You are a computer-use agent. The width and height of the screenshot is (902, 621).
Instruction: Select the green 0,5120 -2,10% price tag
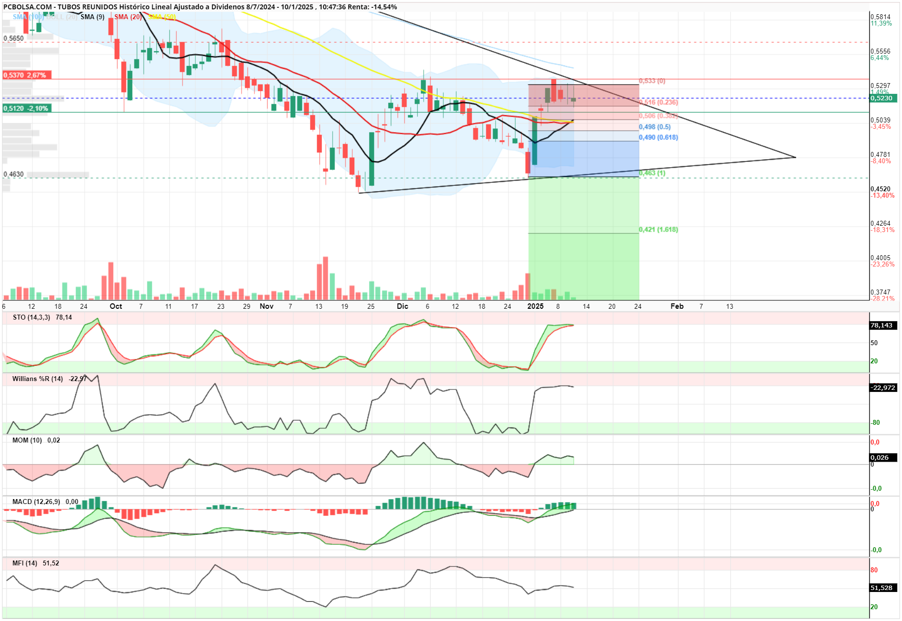[x=27, y=108]
